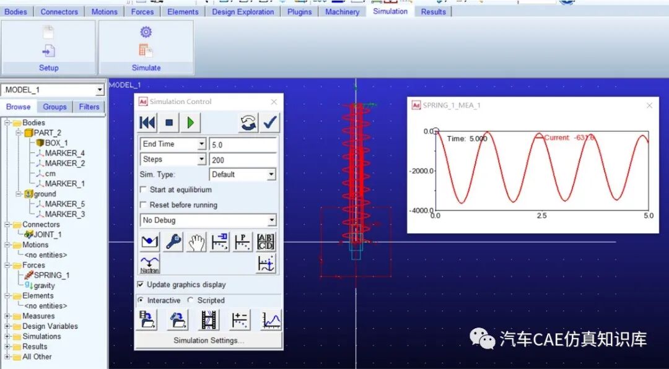Expand the Results folder in tree
Screen dimensions: 669x369
coord(7,347)
